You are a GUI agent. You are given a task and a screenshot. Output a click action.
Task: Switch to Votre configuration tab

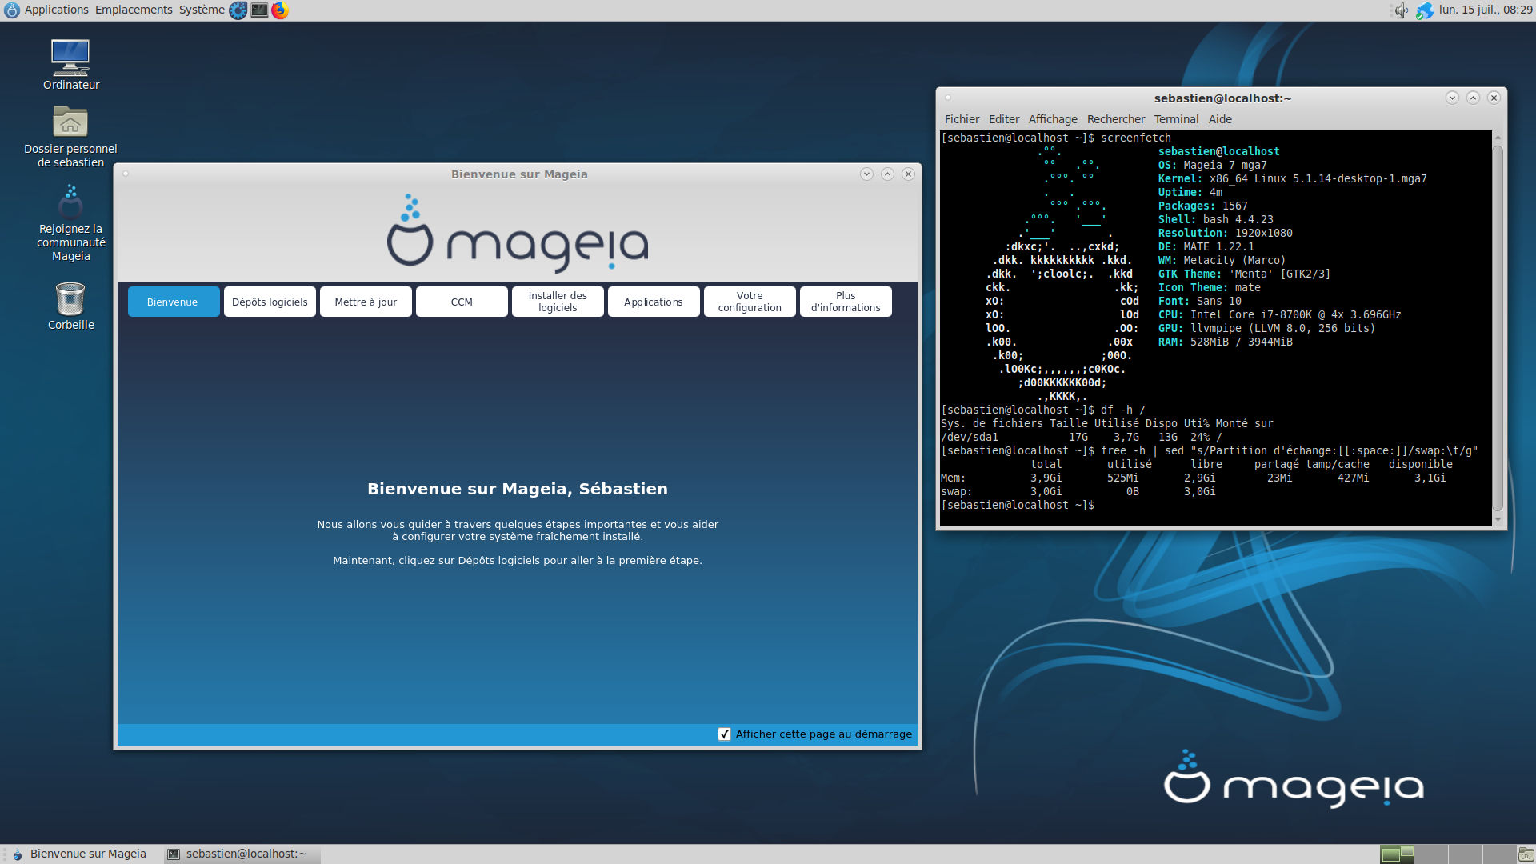(x=750, y=302)
